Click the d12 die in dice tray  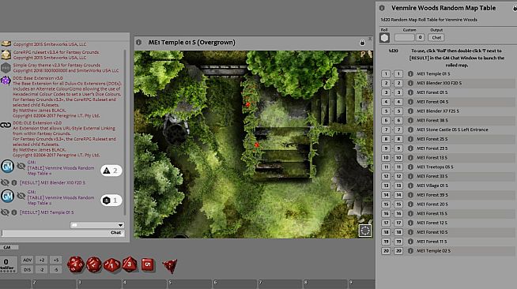click(94, 265)
